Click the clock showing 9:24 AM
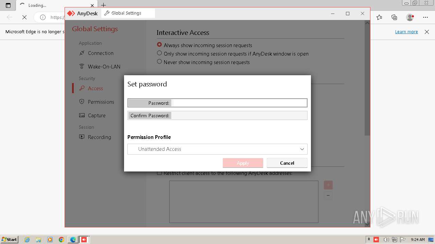The image size is (435, 244). coord(418,240)
